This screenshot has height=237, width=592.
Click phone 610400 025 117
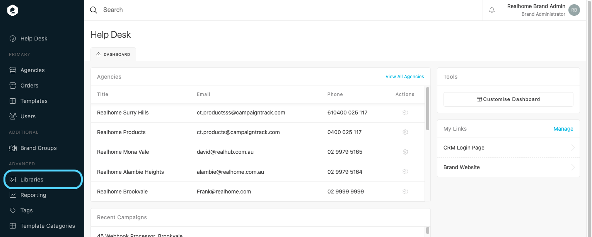coord(348,113)
